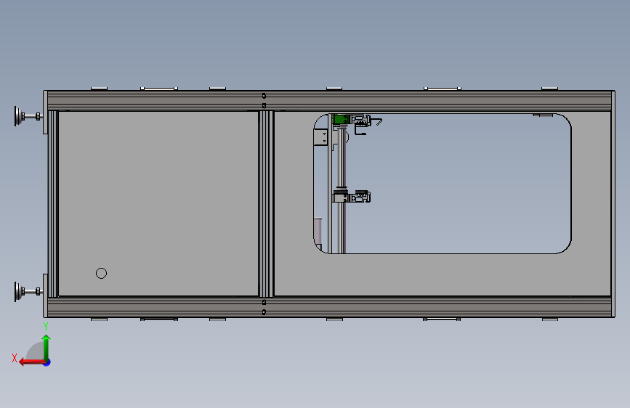The image size is (630, 408).
Task: Select the green component inside the cutout
Action: [340, 119]
